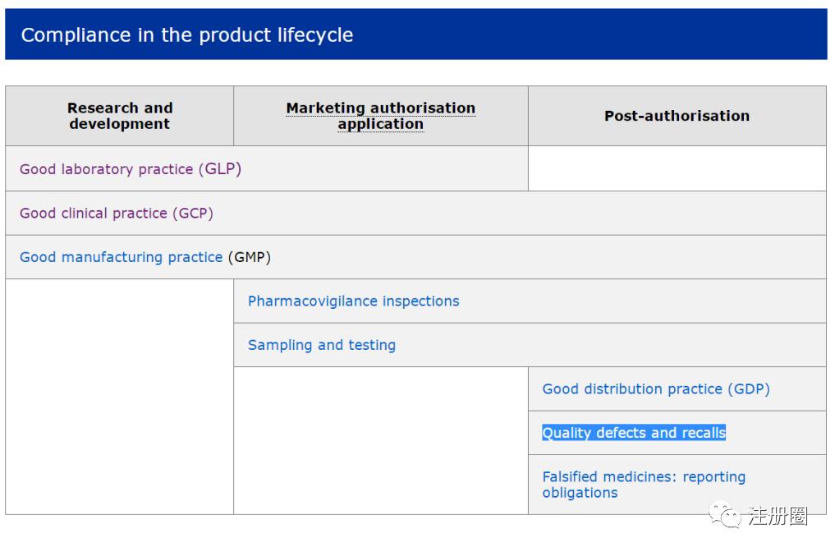Screen dimensions: 835x552
Task: Open the Good clinical practice link
Action: pos(94,214)
